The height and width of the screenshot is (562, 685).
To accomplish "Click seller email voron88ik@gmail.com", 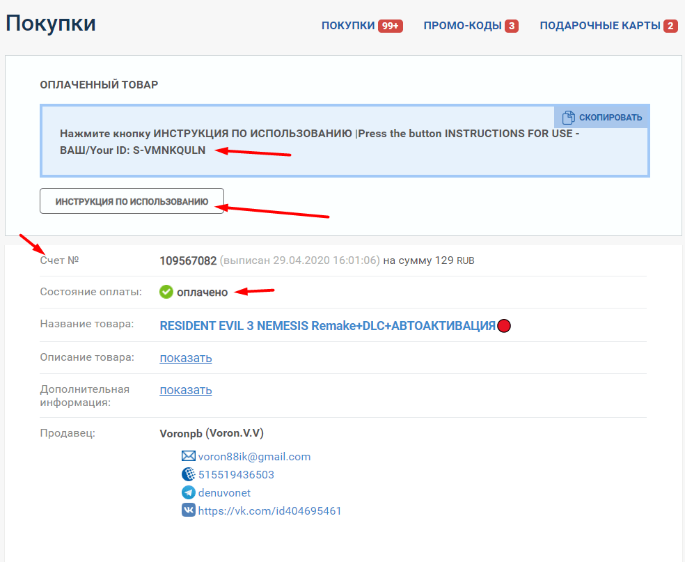I will (254, 457).
